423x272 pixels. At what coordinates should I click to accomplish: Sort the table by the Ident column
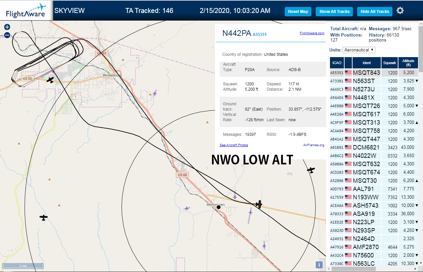click(x=367, y=62)
